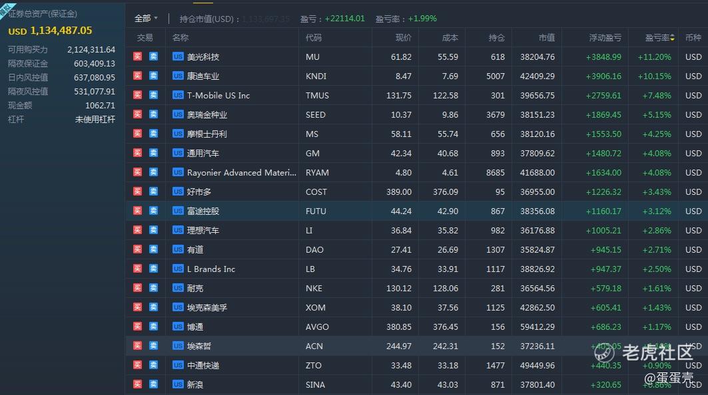Click the 隔夜风控值 value 531,077.91

[95, 92]
